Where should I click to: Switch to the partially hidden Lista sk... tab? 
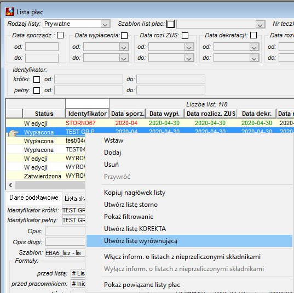74,199
